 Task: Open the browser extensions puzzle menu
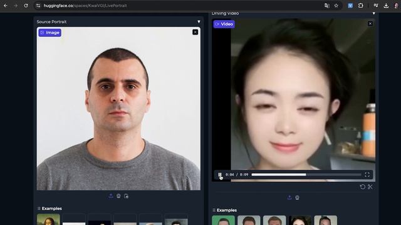point(361,6)
